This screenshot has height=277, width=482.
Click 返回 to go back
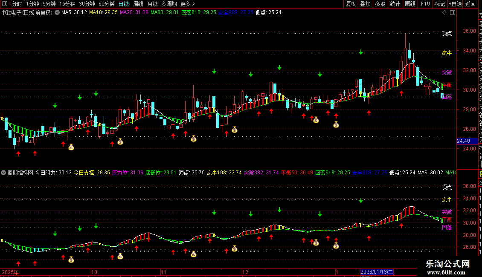click(470, 4)
